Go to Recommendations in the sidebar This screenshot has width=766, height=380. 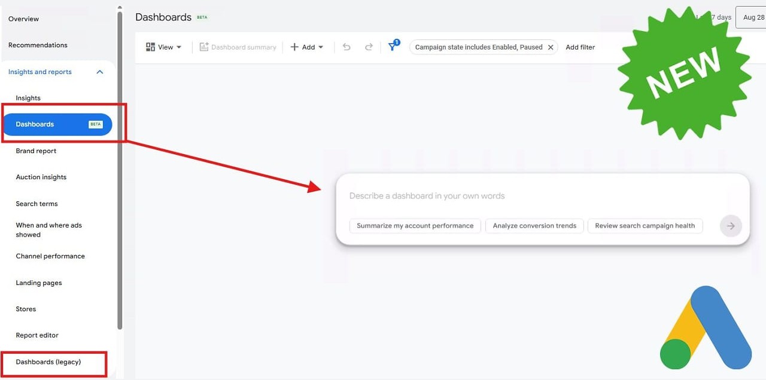[38, 45]
